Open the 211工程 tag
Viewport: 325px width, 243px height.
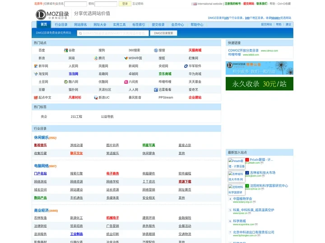point(76,117)
